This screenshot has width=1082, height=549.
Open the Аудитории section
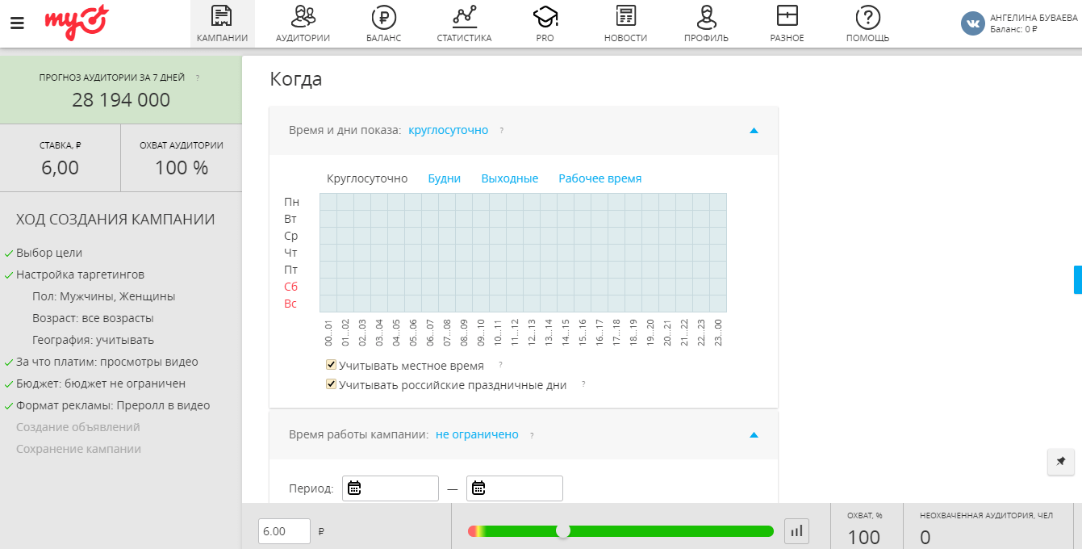pos(303,23)
